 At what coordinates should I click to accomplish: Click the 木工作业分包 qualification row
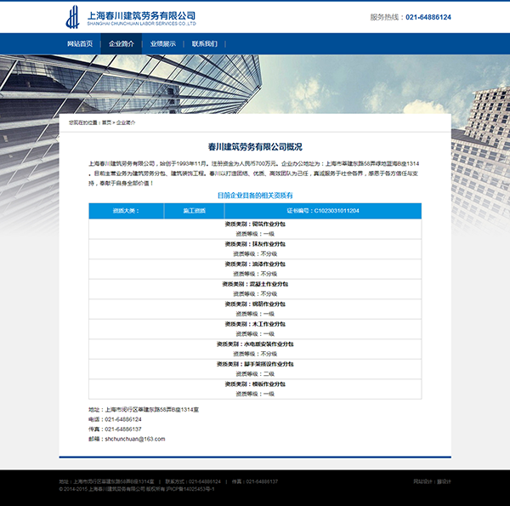tap(255, 329)
